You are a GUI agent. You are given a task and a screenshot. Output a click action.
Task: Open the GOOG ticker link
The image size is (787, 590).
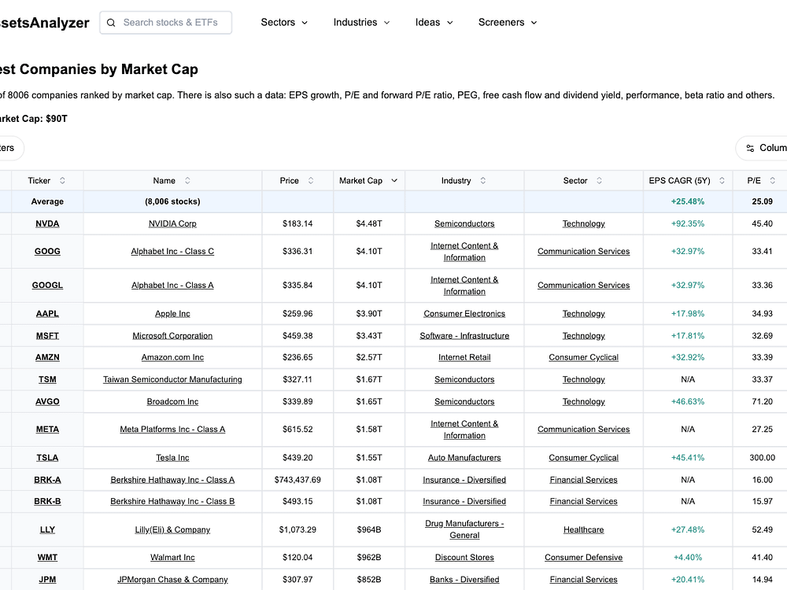coord(47,252)
